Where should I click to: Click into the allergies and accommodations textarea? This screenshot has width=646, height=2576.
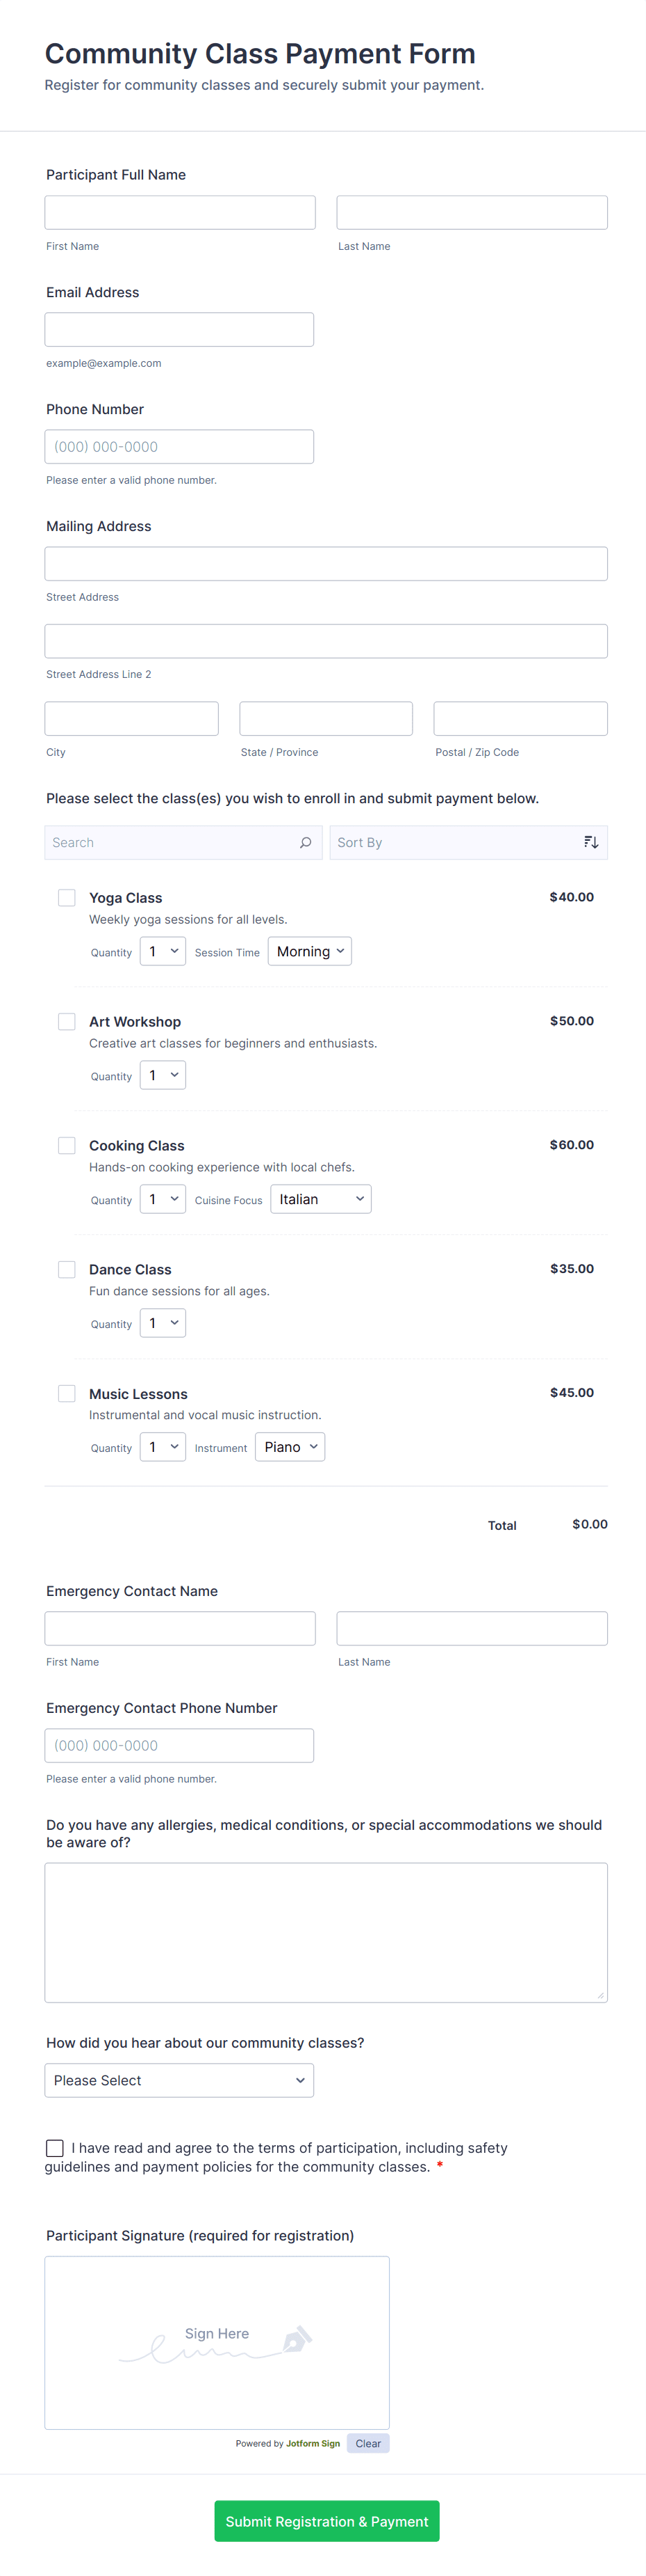click(326, 1931)
